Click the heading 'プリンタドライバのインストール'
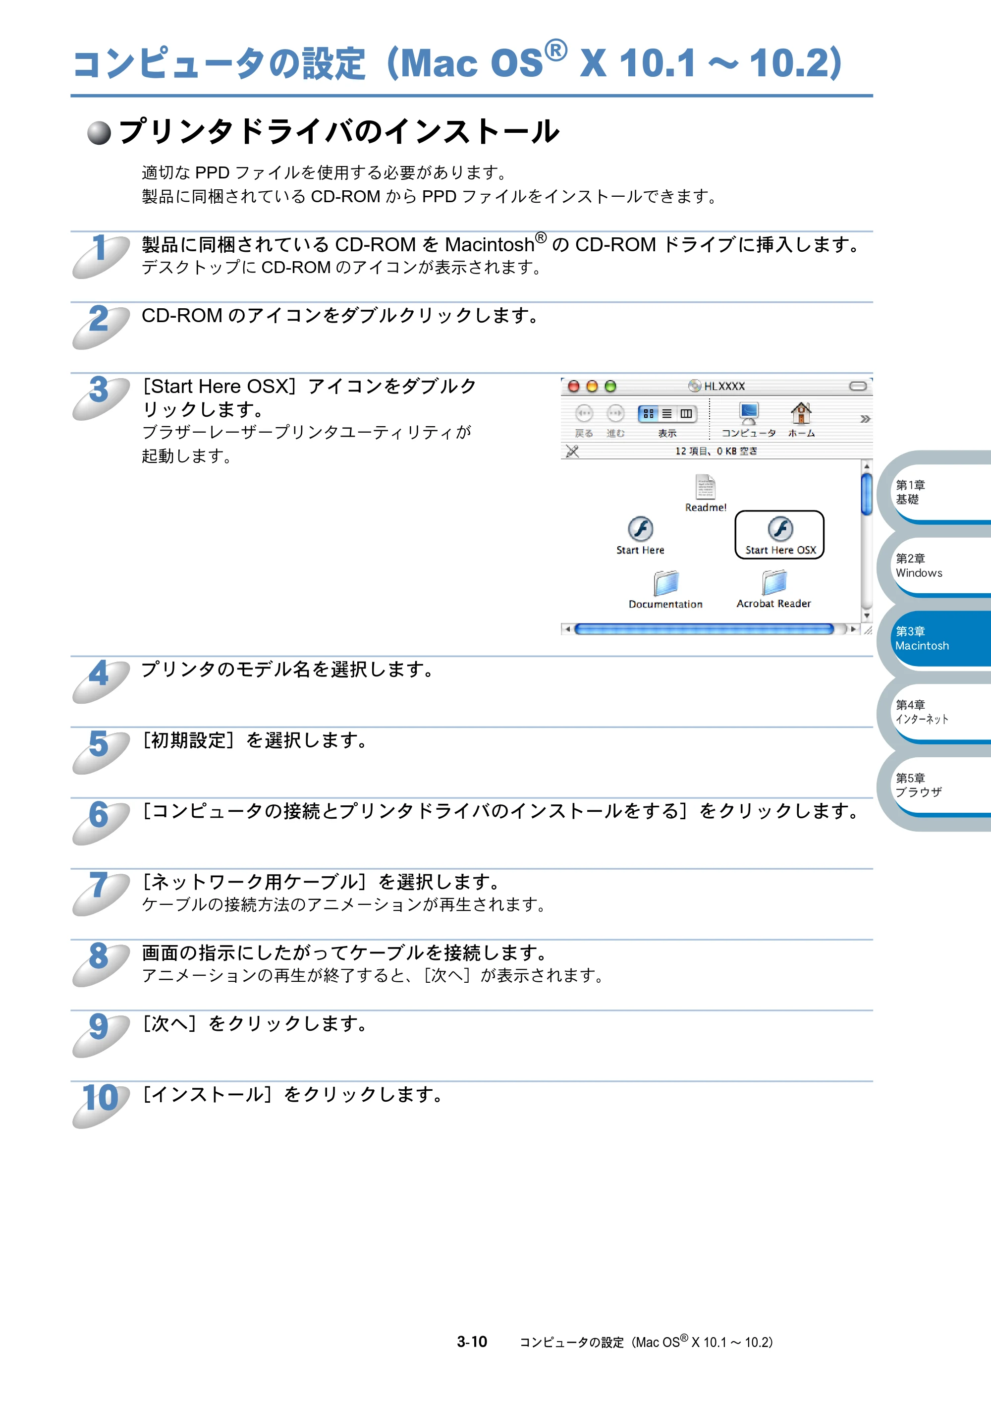The image size is (991, 1403). click(x=339, y=132)
